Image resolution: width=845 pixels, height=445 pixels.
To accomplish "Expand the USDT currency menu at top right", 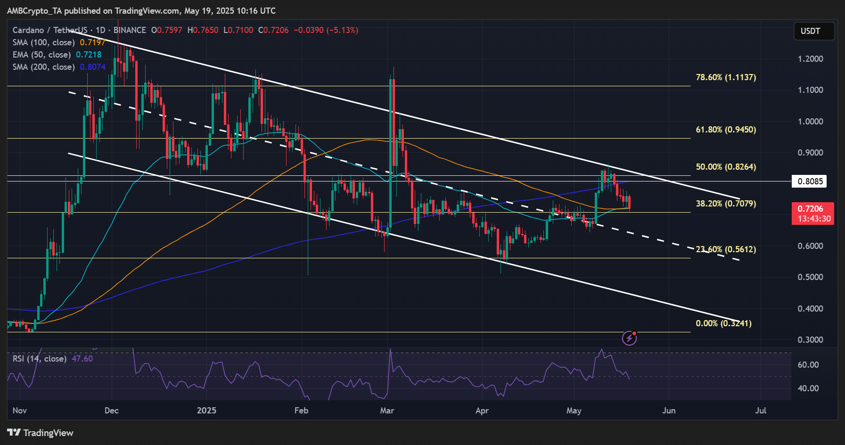I will (x=814, y=31).
